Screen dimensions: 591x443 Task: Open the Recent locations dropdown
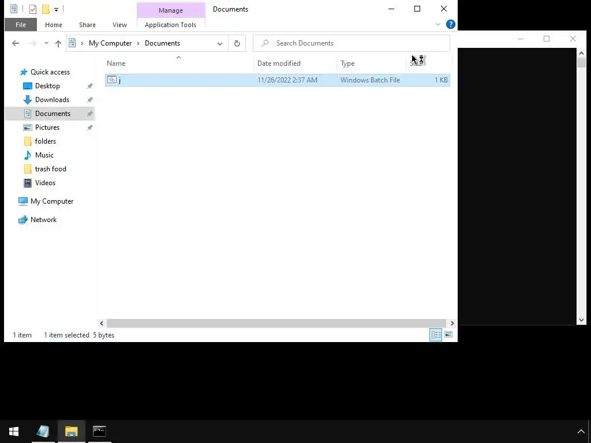click(x=46, y=43)
